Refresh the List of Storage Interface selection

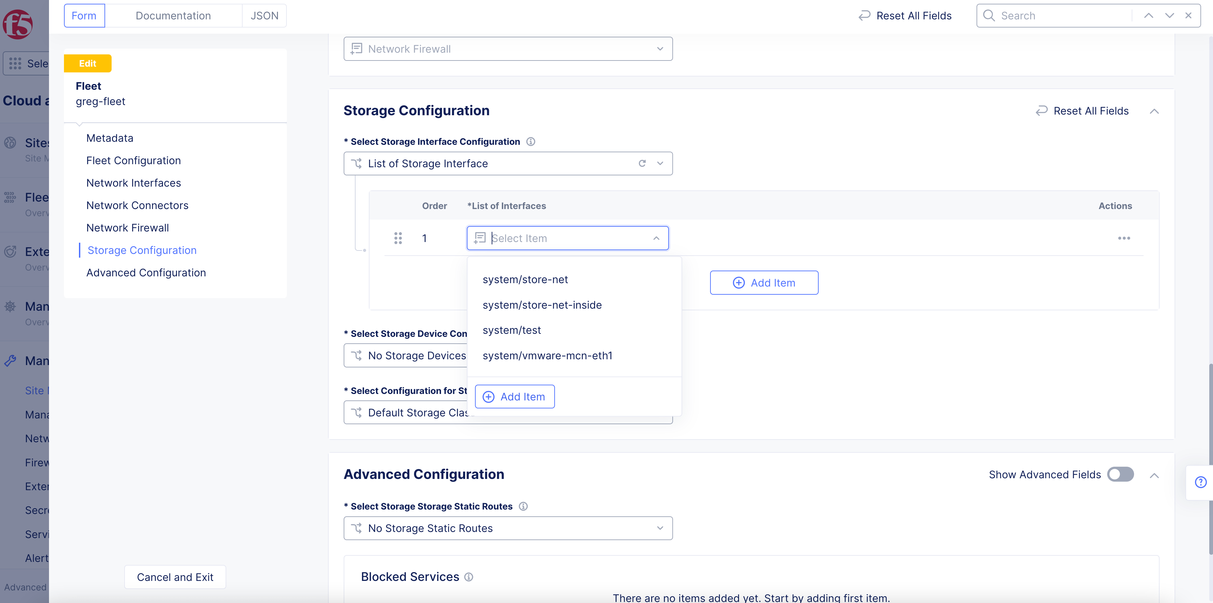coord(642,163)
